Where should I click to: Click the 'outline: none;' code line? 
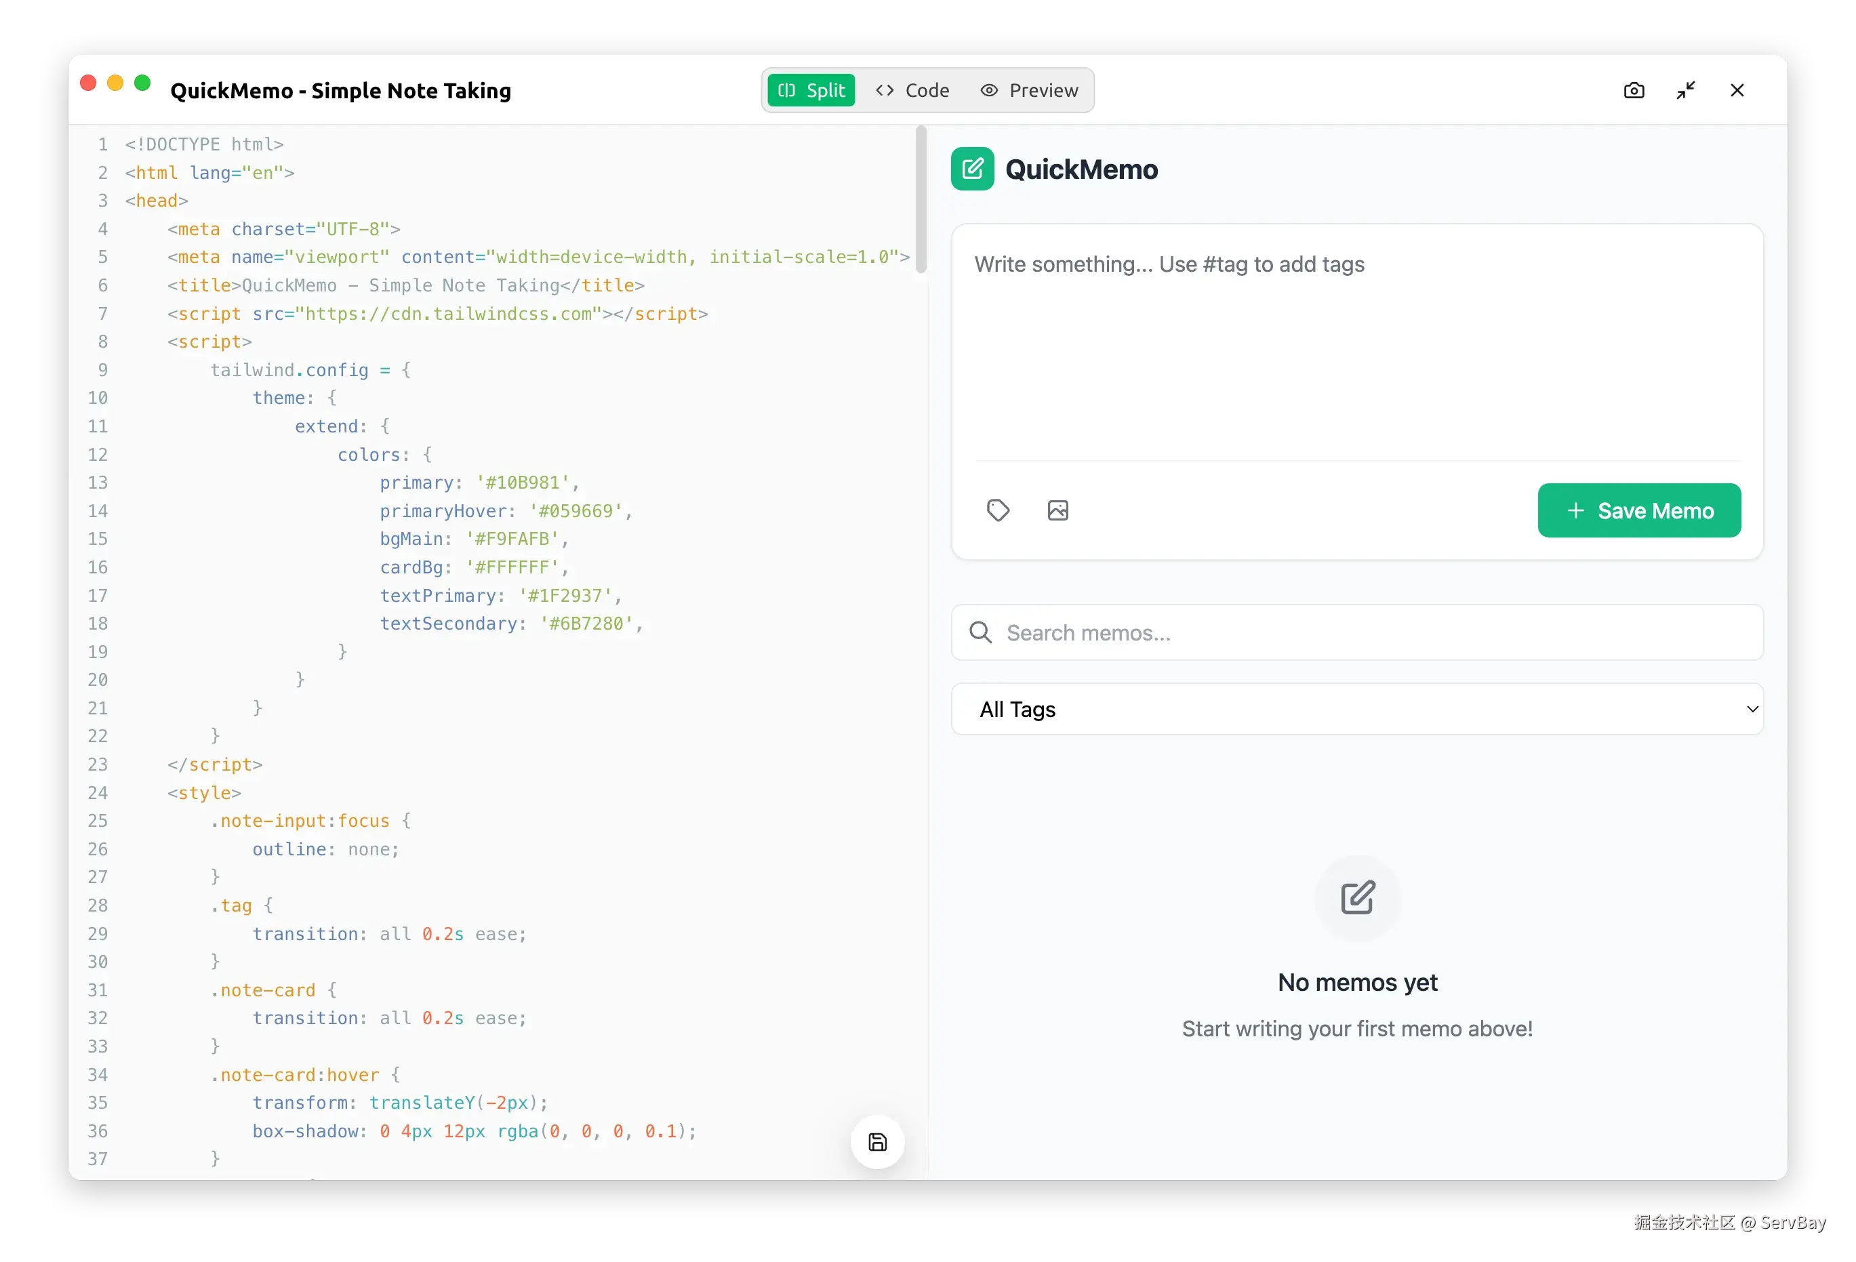(x=326, y=849)
